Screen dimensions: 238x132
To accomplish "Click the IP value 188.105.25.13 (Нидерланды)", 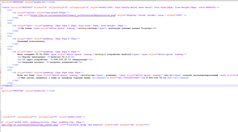I will point(71,60).
